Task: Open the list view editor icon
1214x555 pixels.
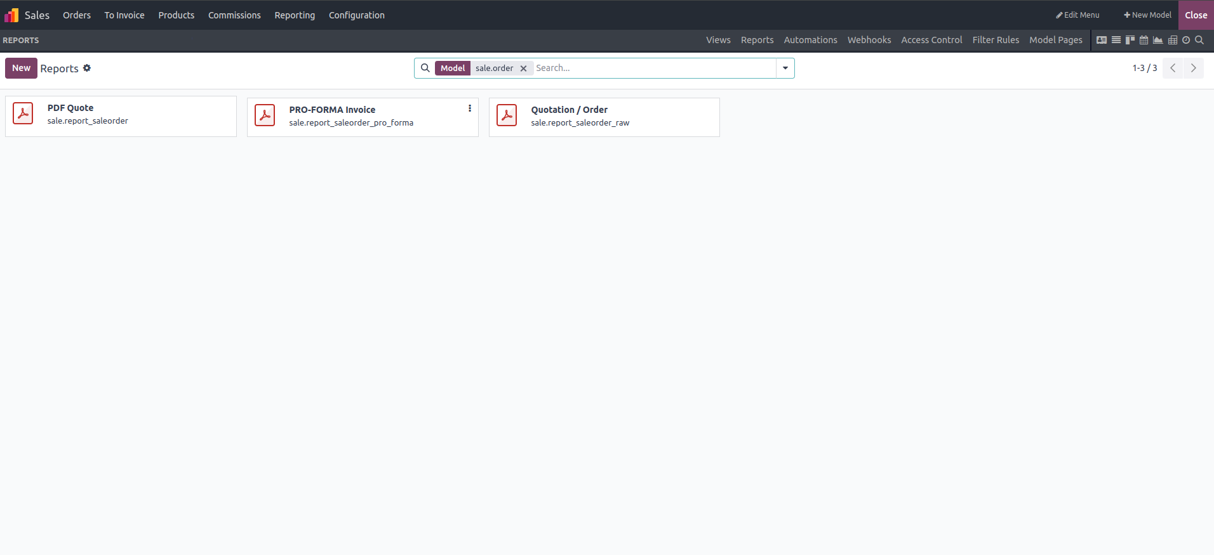Action: [x=1116, y=40]
